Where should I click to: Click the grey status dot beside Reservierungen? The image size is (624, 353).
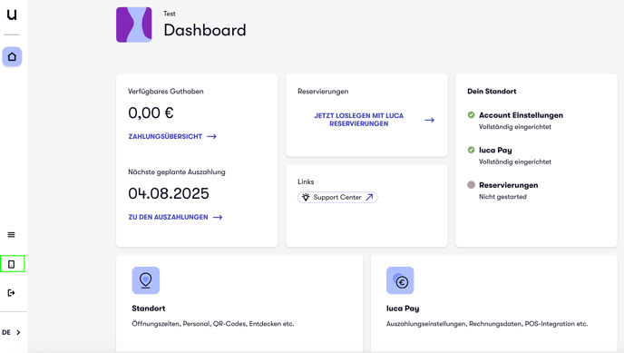point(472,185)
